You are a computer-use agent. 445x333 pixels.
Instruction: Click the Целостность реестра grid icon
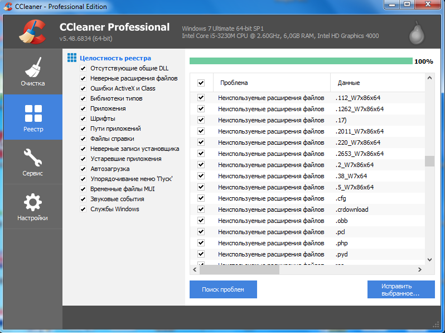(72, 58)
